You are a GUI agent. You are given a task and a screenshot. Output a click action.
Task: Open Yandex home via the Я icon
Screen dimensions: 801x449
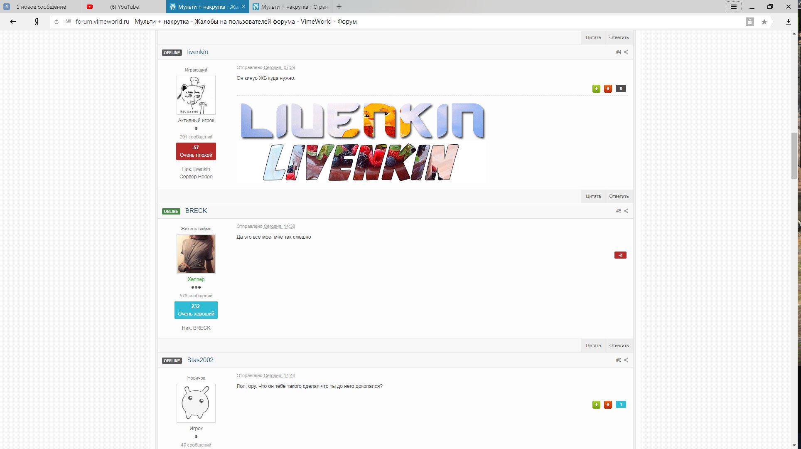pyautogui.click(x=37, y=22)
